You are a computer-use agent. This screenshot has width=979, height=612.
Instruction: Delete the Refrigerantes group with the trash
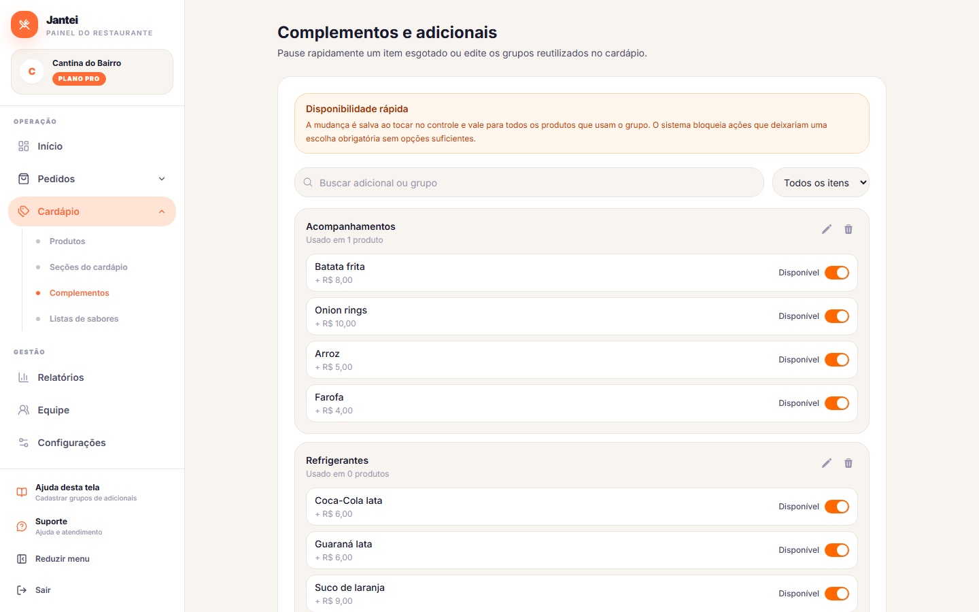(848, 463)
